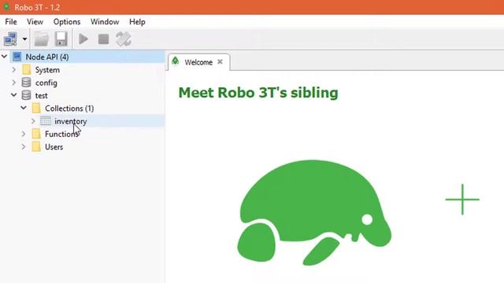Collapse the Node API connection node
The image size is (504, 283).
pos(5,57)
